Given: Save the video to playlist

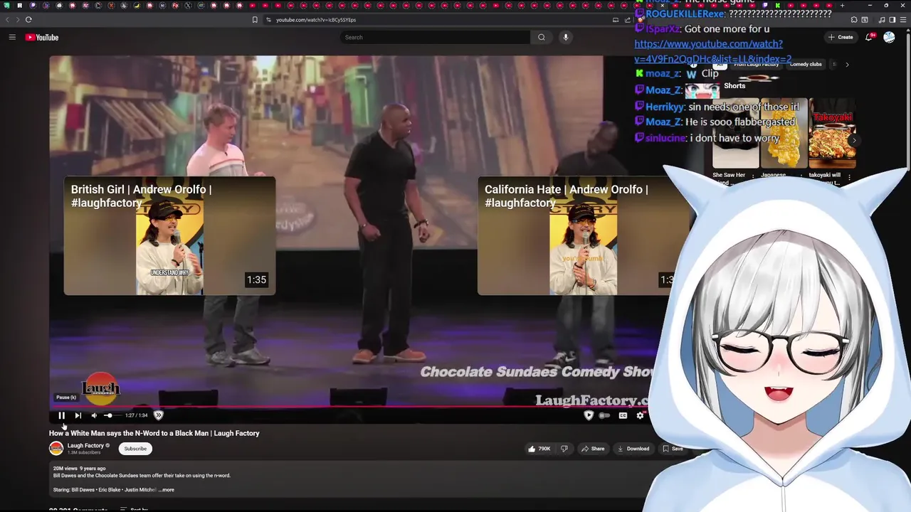Looking at the screenshot, I should pyautogui.click(x=673, y=449).
